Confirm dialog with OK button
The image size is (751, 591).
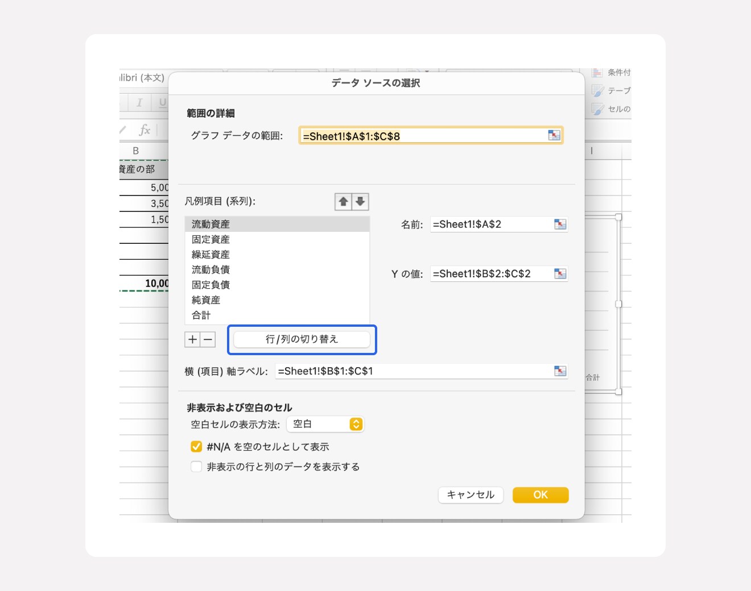(x=540, y=495)
